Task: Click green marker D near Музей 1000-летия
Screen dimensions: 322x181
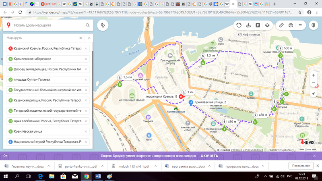Action: pos(281,55)
